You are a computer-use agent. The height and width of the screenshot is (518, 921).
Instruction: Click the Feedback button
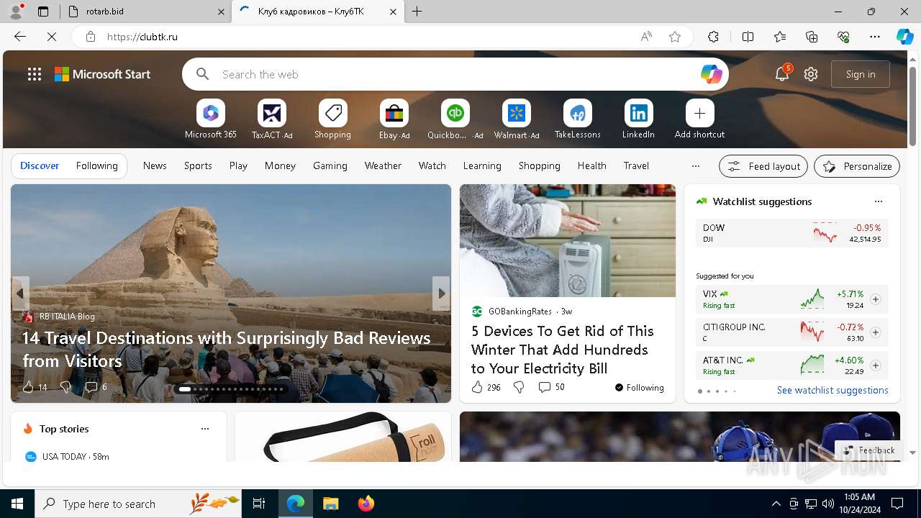869,450
